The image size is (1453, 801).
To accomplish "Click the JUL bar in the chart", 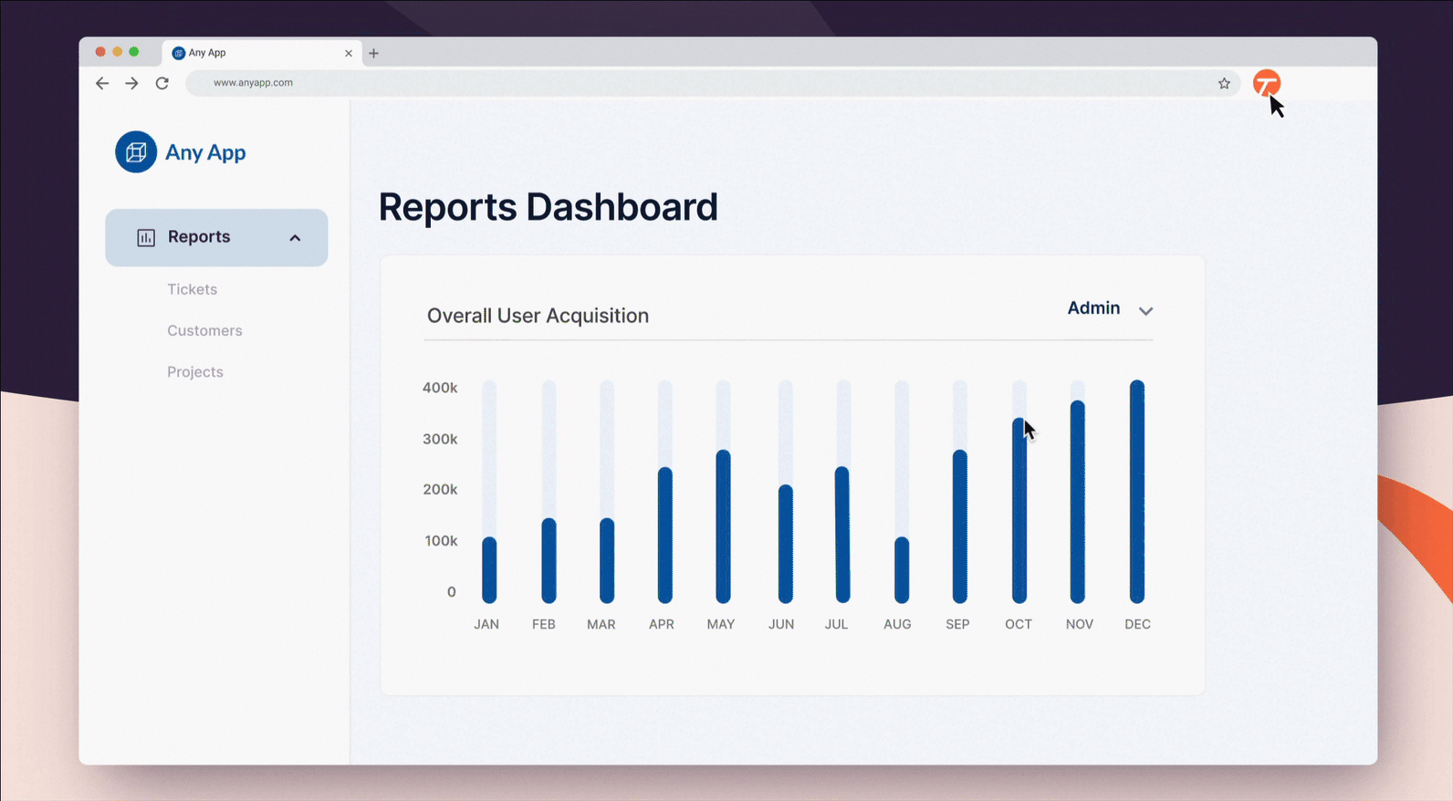I will 842,535.
